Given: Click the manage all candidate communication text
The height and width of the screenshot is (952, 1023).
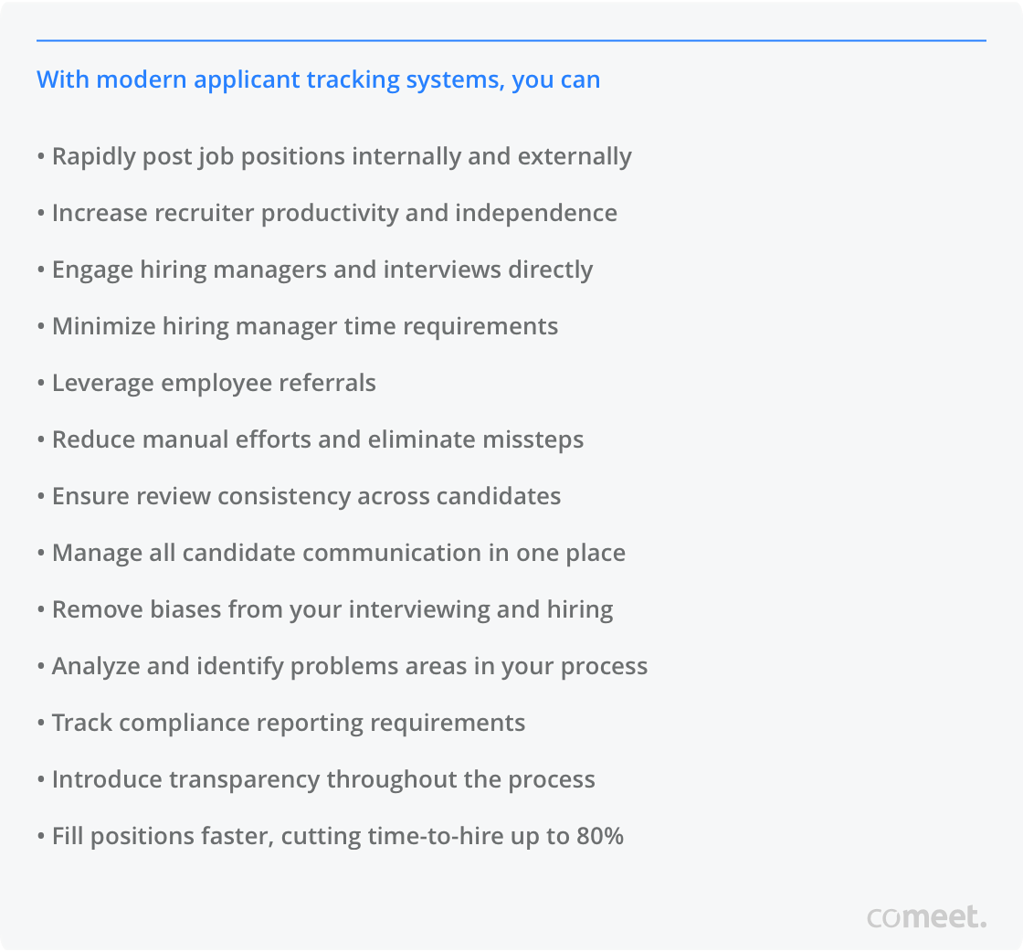Looking at the screenshot, I should click(x=339, y=553).
